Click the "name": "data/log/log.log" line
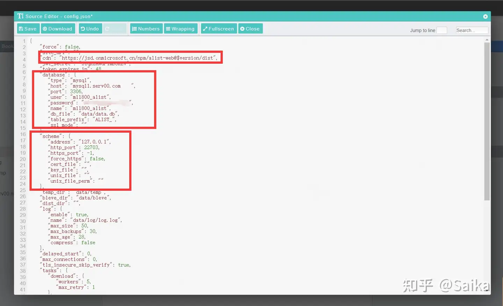Image resolution: width=503 pixels, height=306 pixels. 85,220
